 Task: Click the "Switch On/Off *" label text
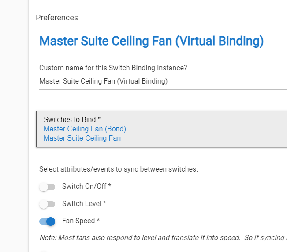click(86, 186)
